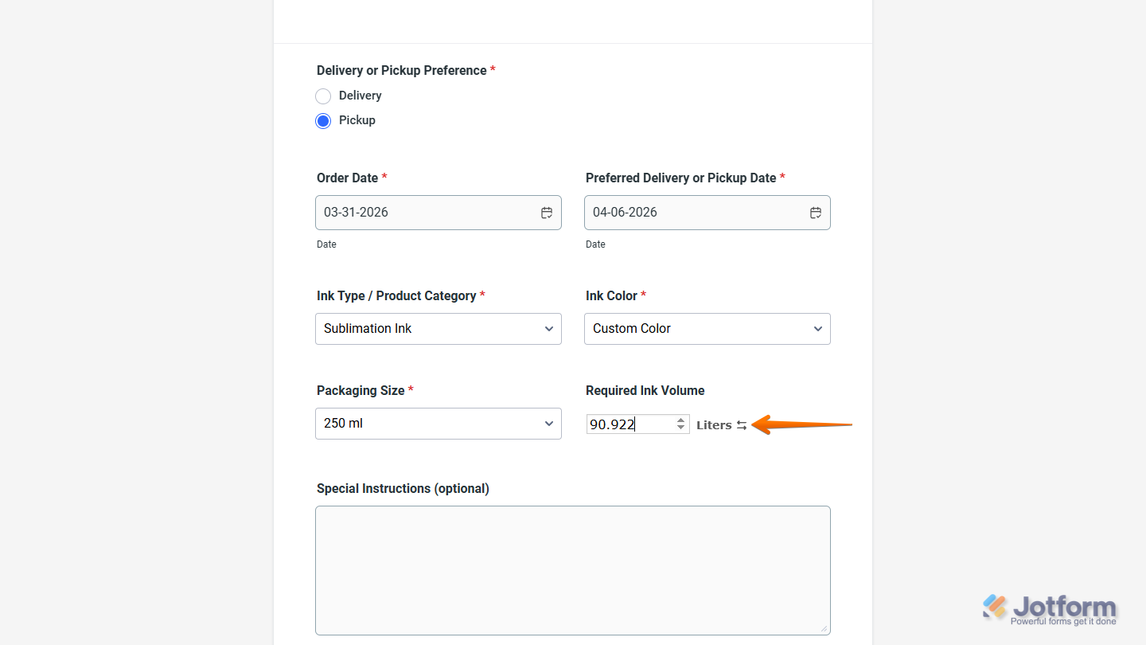Image resolution: width=1146 pixels, height=645 pixels.
Task: Open the Ink Color dropdown showing Custom Color
Action: 707,328
